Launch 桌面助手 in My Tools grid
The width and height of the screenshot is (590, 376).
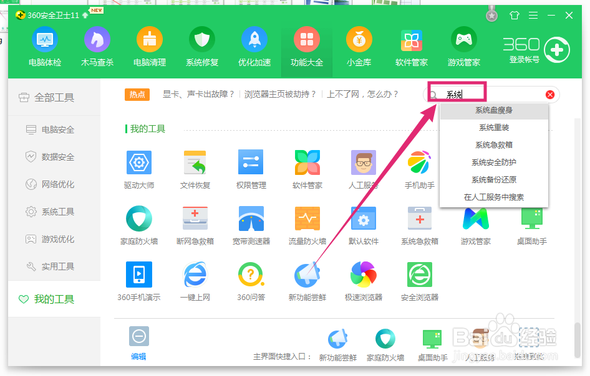(x=531, y=225)
